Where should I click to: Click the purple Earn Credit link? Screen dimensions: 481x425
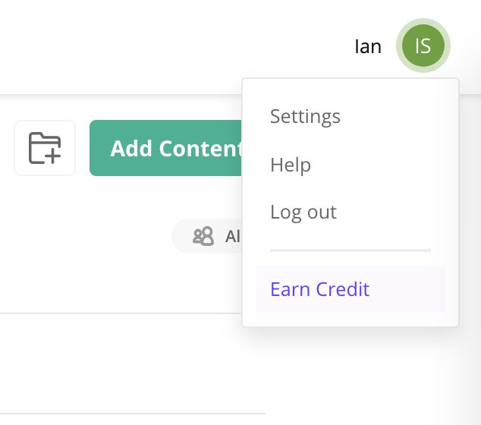pyautogui.click(x=320, y=289)
